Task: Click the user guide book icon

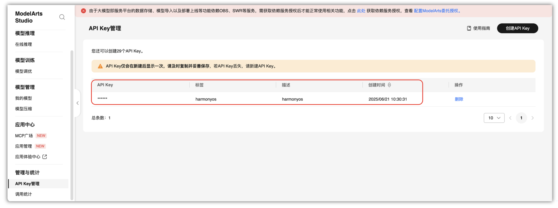Action: click(469, 28)
